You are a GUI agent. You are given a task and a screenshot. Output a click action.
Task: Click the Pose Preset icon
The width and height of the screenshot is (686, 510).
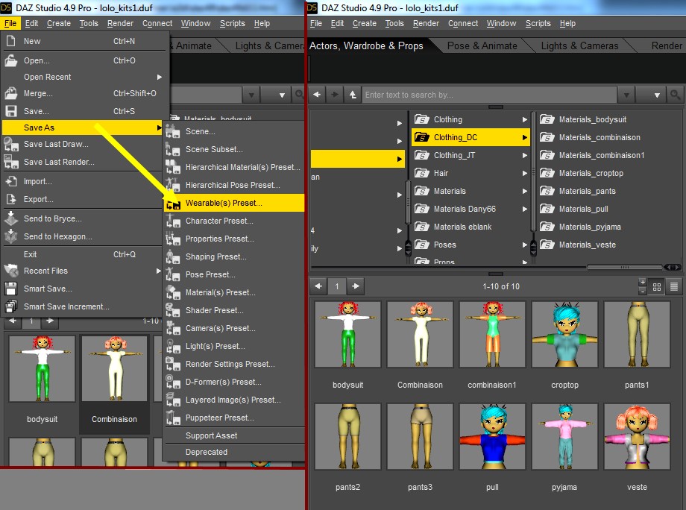173,274
